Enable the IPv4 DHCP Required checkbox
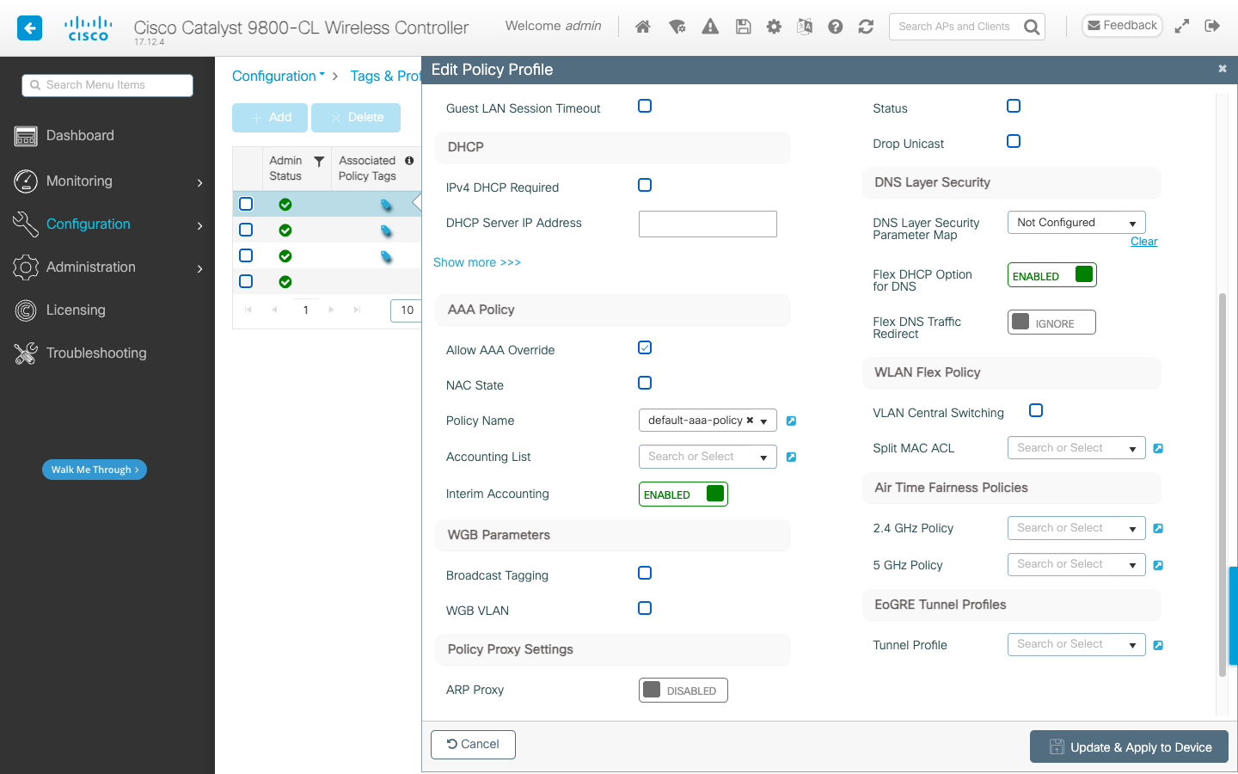The image size is (1238, 774). click(x=645, y=184)
